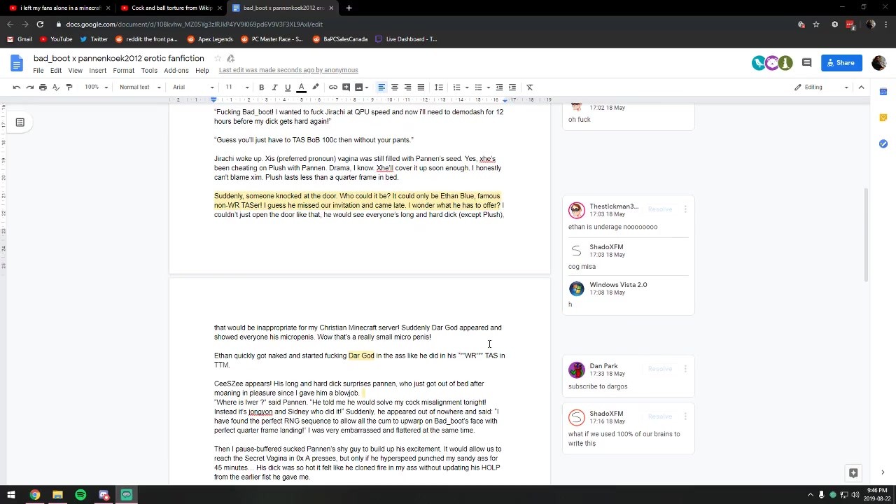Open the comment history icon near Share
Viewport: 896px width, 504px height.
coord(806,63)
